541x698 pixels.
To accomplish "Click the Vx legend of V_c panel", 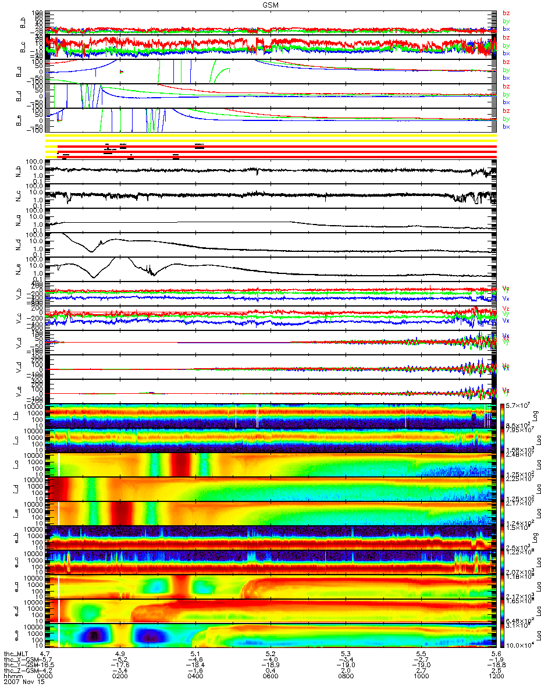I will point(506,321).
